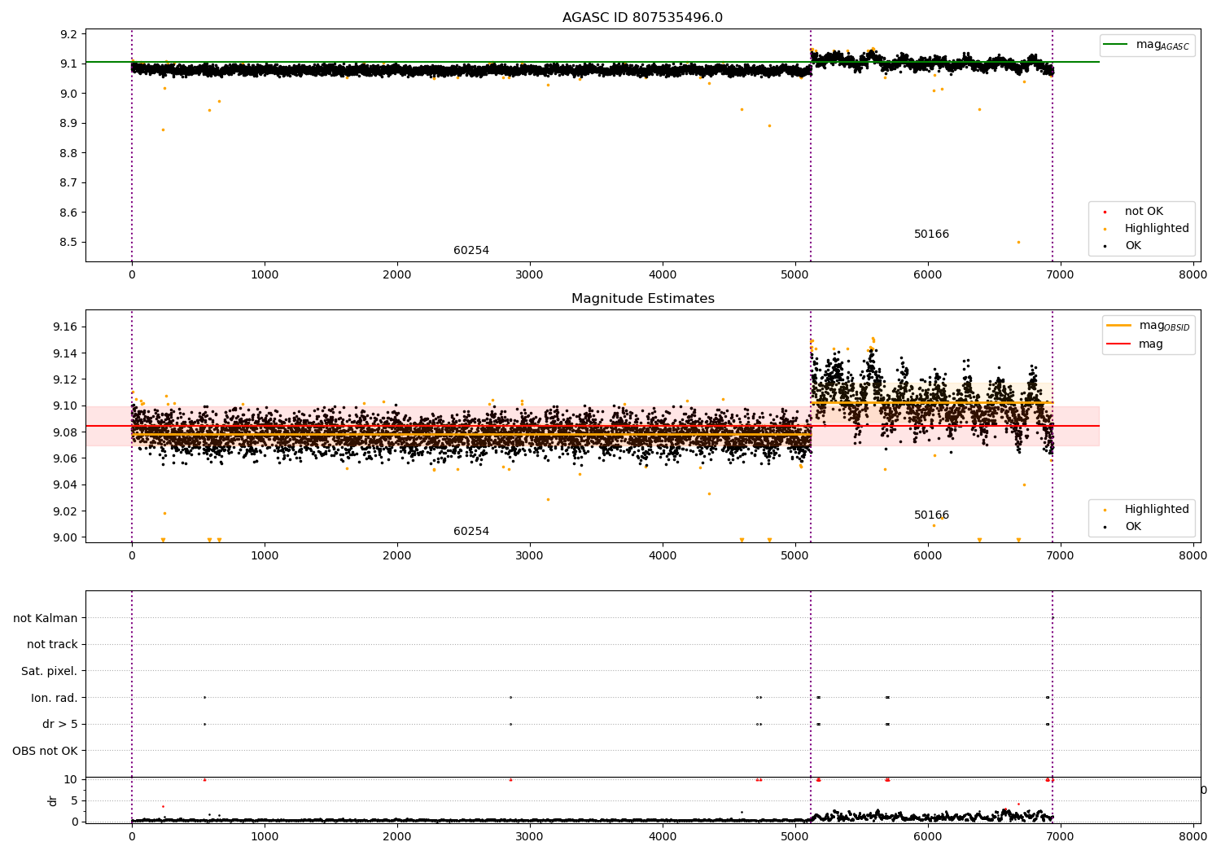
Task: Click the 'dr' axis label
Action: coord(53,800)
